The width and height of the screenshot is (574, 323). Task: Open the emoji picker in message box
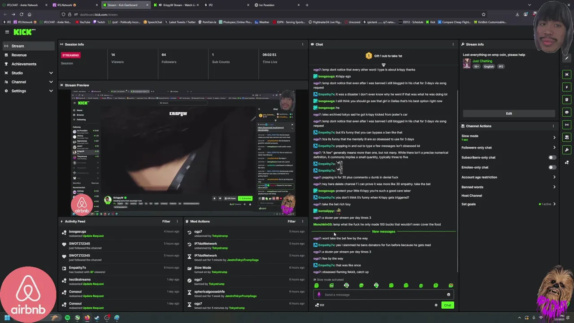[x=448, y=295]
